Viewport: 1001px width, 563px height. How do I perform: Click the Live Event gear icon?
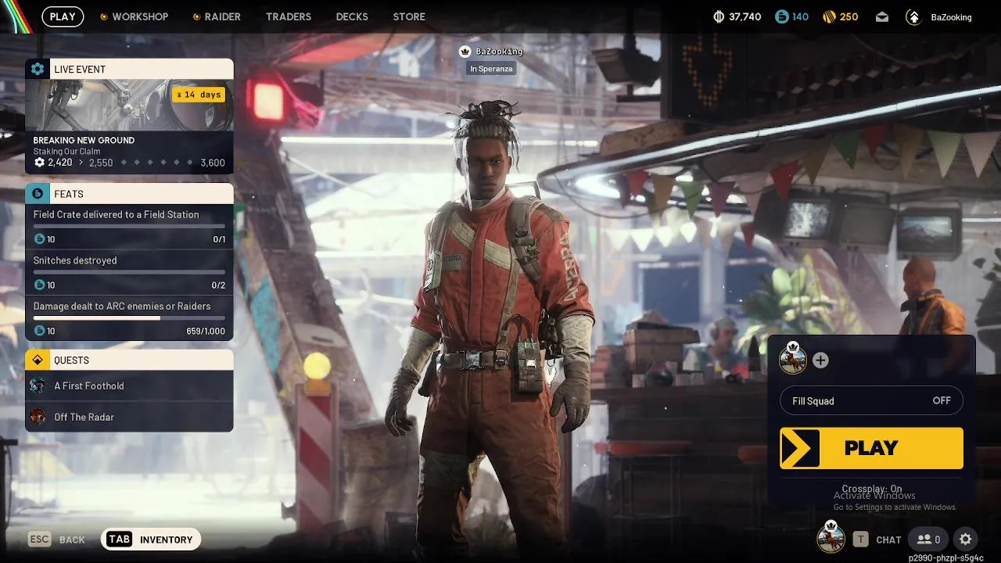[38, 69]
